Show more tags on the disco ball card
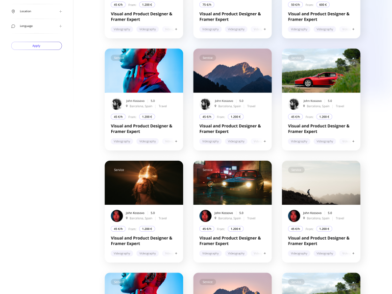 [x=176, y=253]
